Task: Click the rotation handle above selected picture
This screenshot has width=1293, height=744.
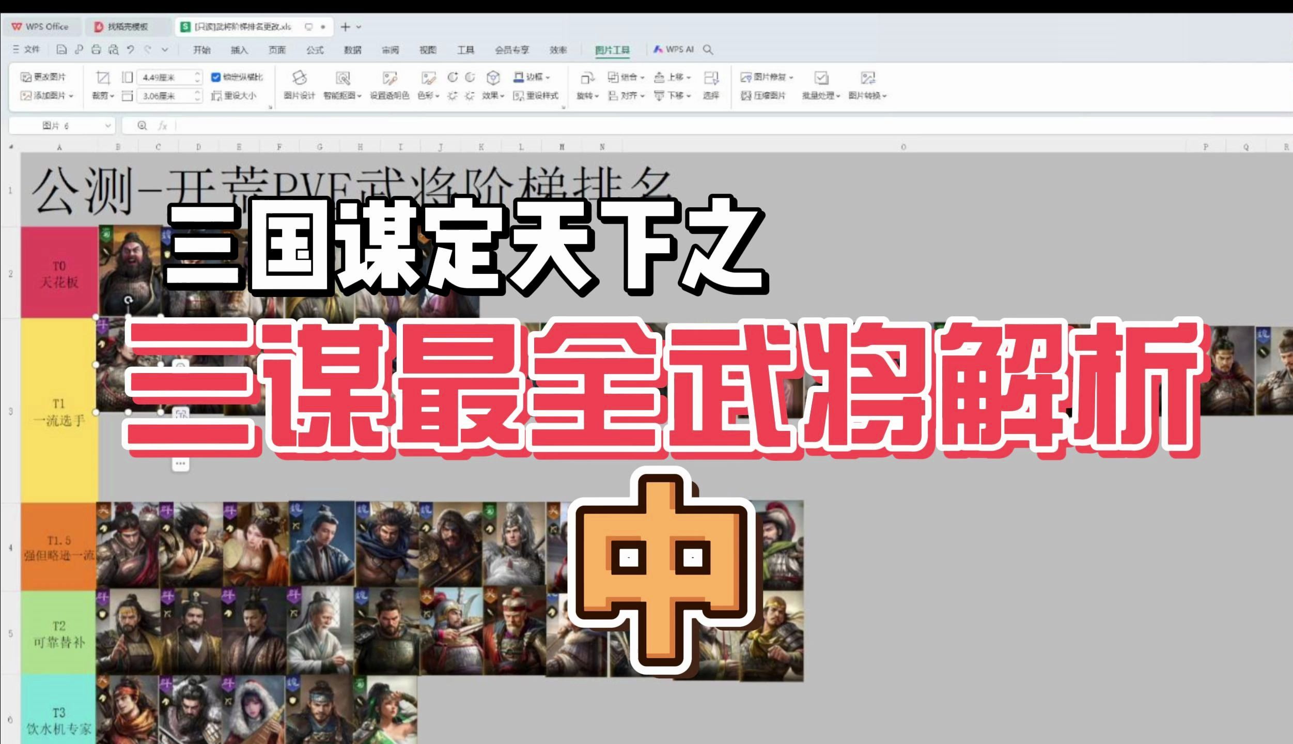Action: pos(128,300)
